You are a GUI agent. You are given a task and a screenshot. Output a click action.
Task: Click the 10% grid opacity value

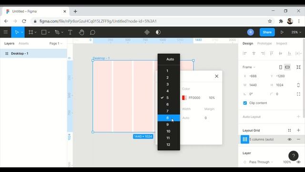(212, 97)
